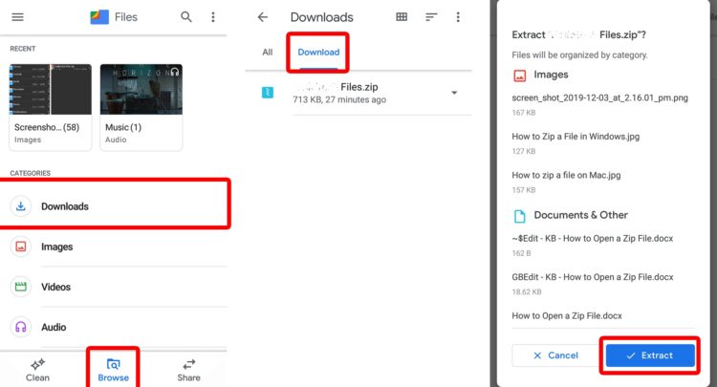
Task: Tap the zip file icon
Action: [268, 93]
